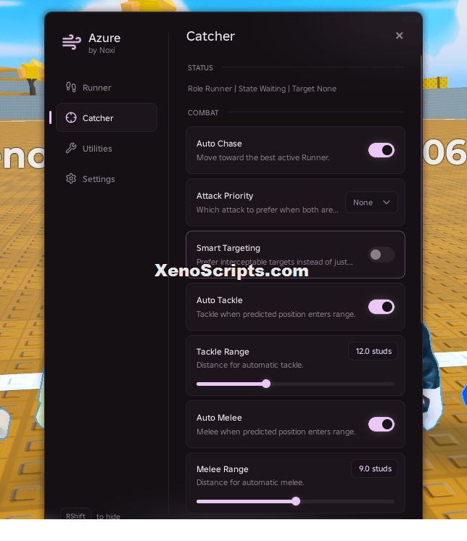Click the Melee Range slider handle

coord(296,501)
